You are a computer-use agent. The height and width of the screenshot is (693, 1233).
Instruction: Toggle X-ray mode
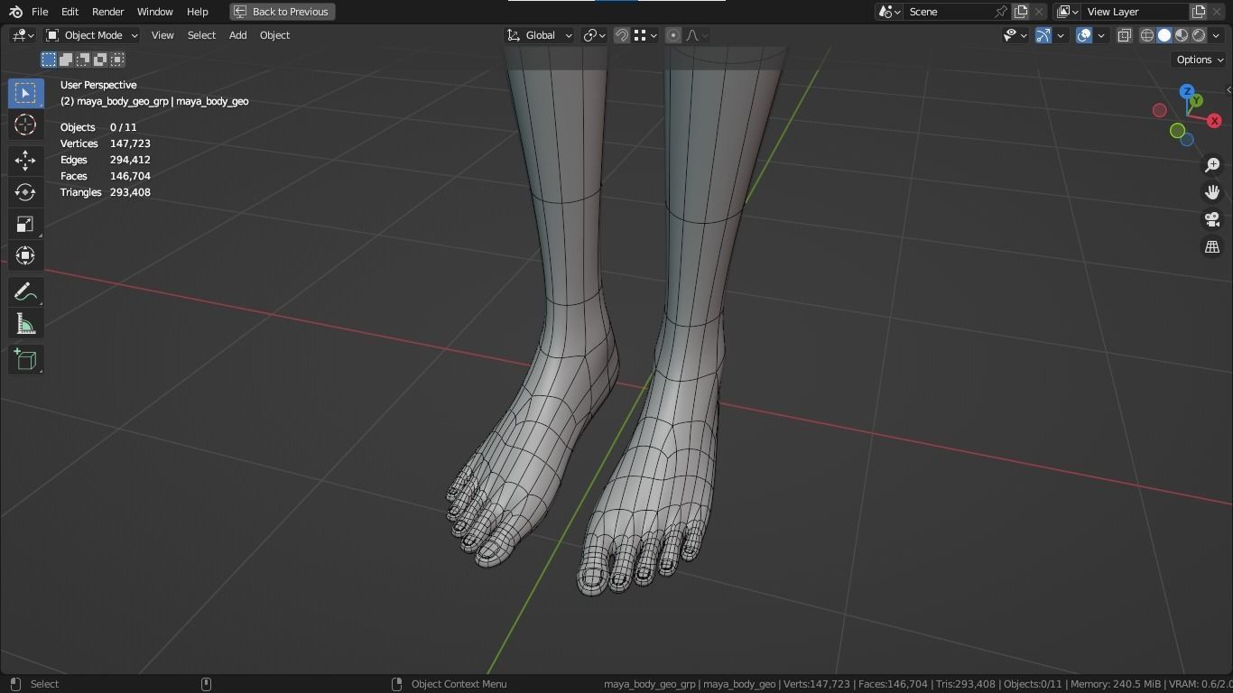pyautogui.click(x=1124, y=35)
